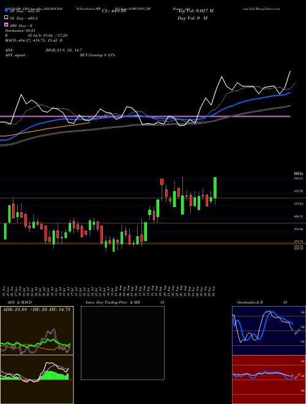Click the blue 20 Day EMA legend swatch

click(6, 10)
